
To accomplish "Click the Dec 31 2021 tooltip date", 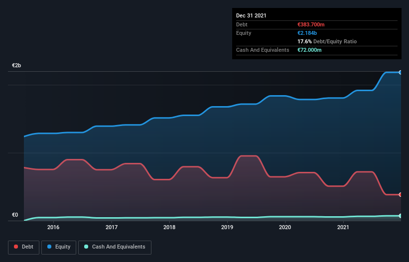I will click(251, 15).
